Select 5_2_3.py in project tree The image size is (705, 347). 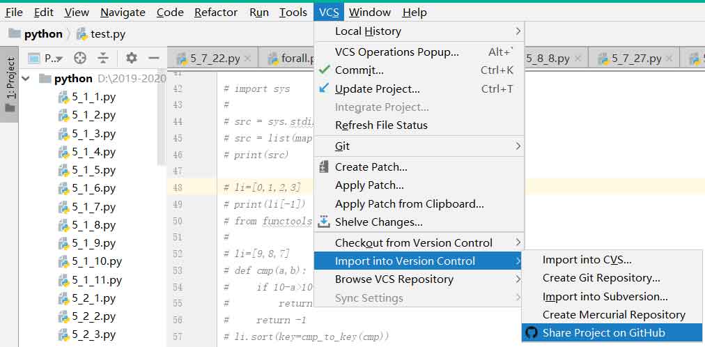[87, 335]
